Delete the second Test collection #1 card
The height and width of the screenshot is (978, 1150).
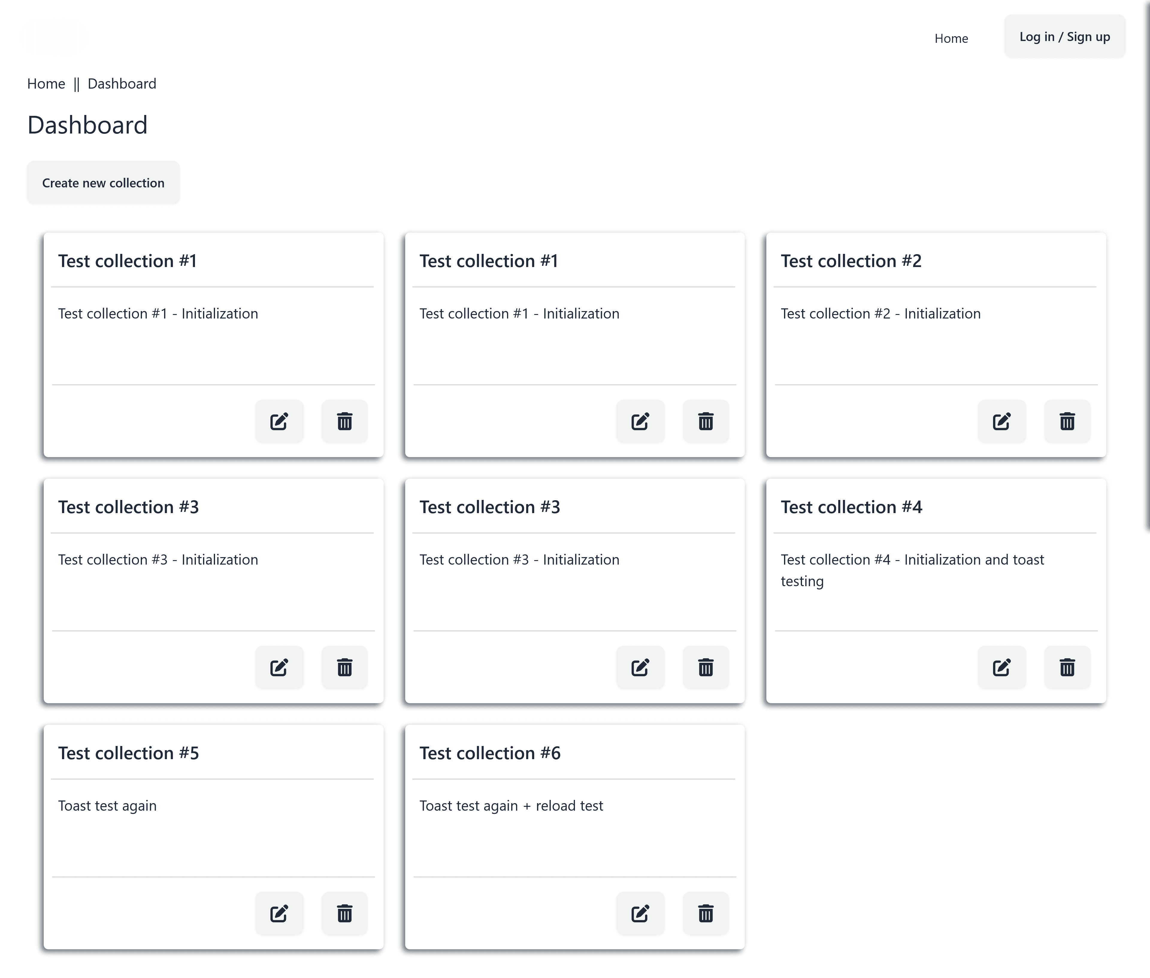click(706, 421)
